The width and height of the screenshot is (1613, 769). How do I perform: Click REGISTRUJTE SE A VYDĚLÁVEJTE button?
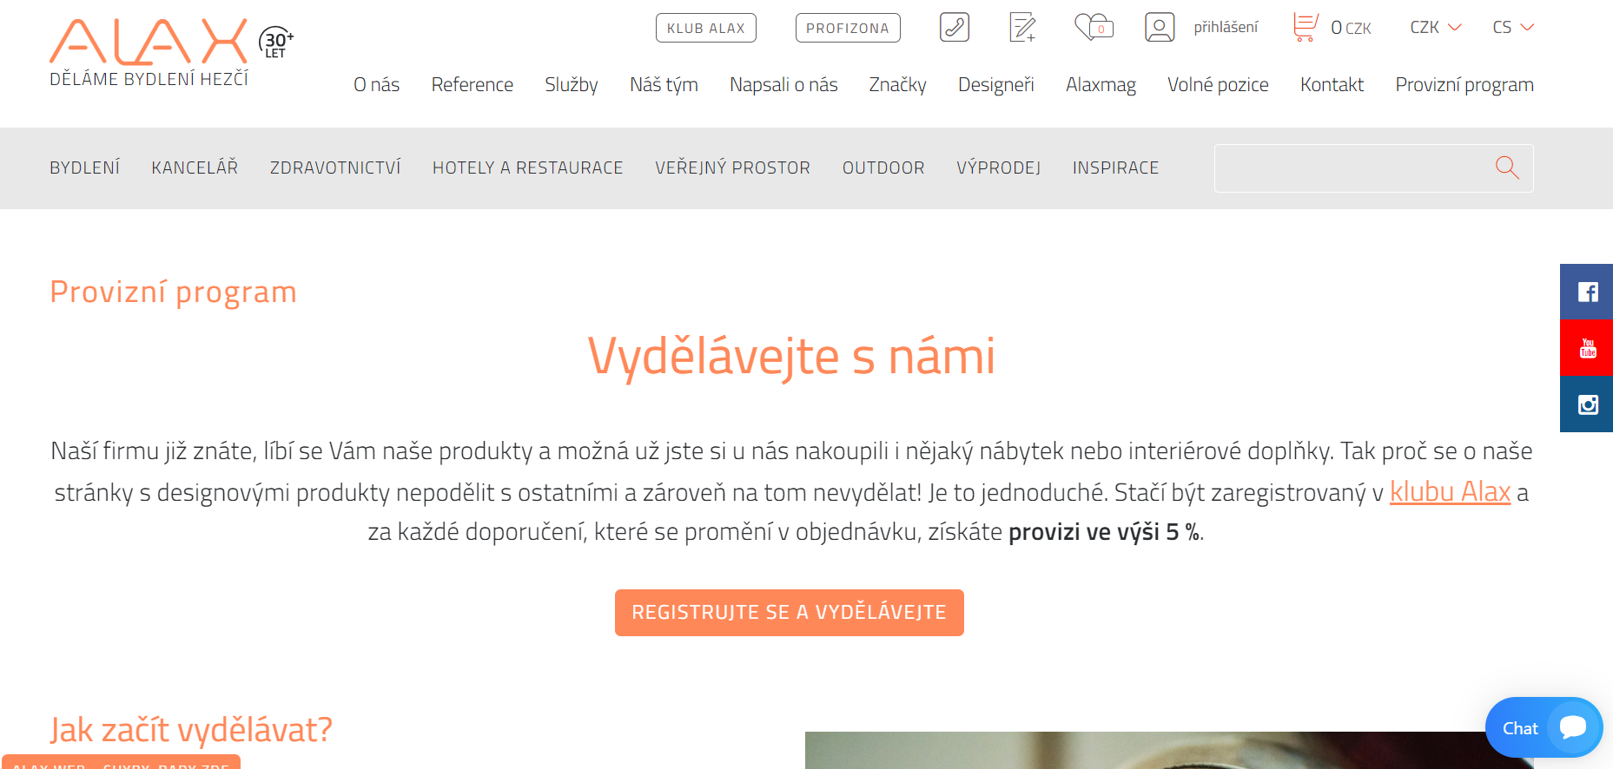789,613
